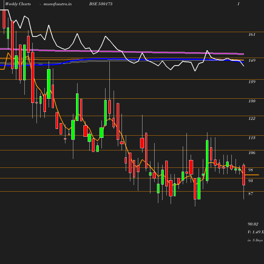Viewport: 264px width, 264px height.
Task: Select the magenta moving average line
Action: [122, 52]
